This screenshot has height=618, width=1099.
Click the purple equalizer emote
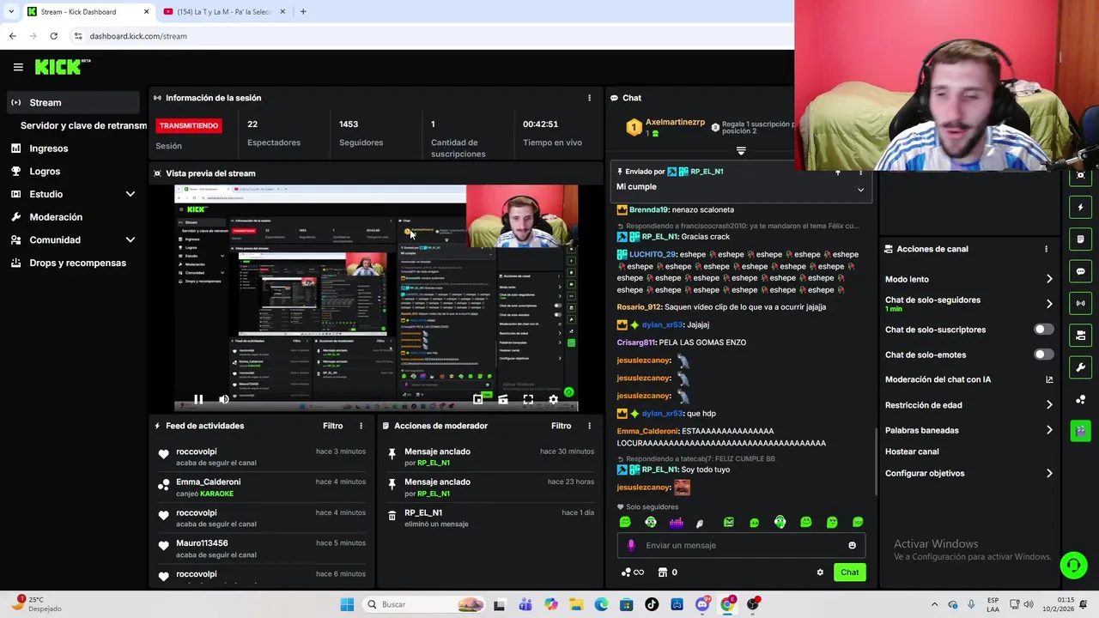(x=677, y=522)
